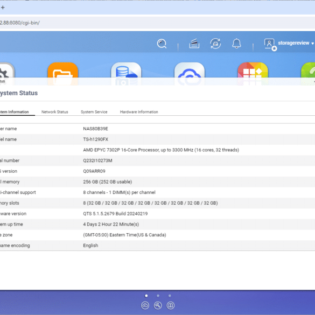315x315 pixels.
Task: Click the System Status window title
Action: 19,93
